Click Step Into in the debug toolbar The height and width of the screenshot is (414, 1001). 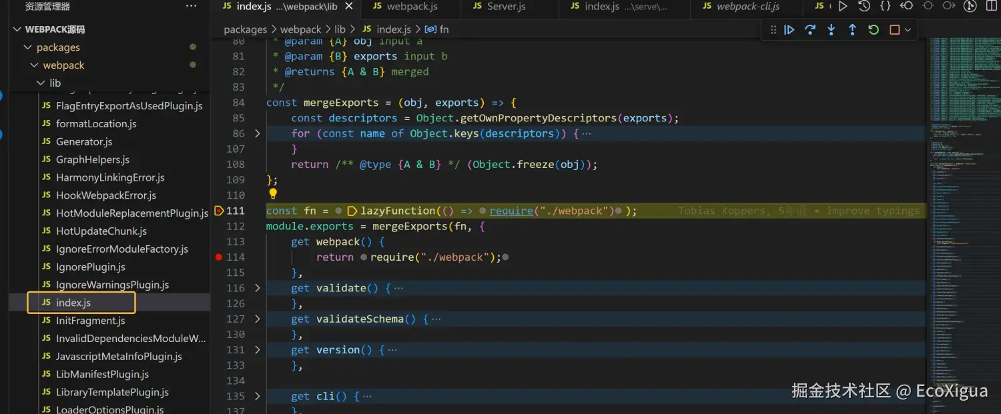(831, 30)
